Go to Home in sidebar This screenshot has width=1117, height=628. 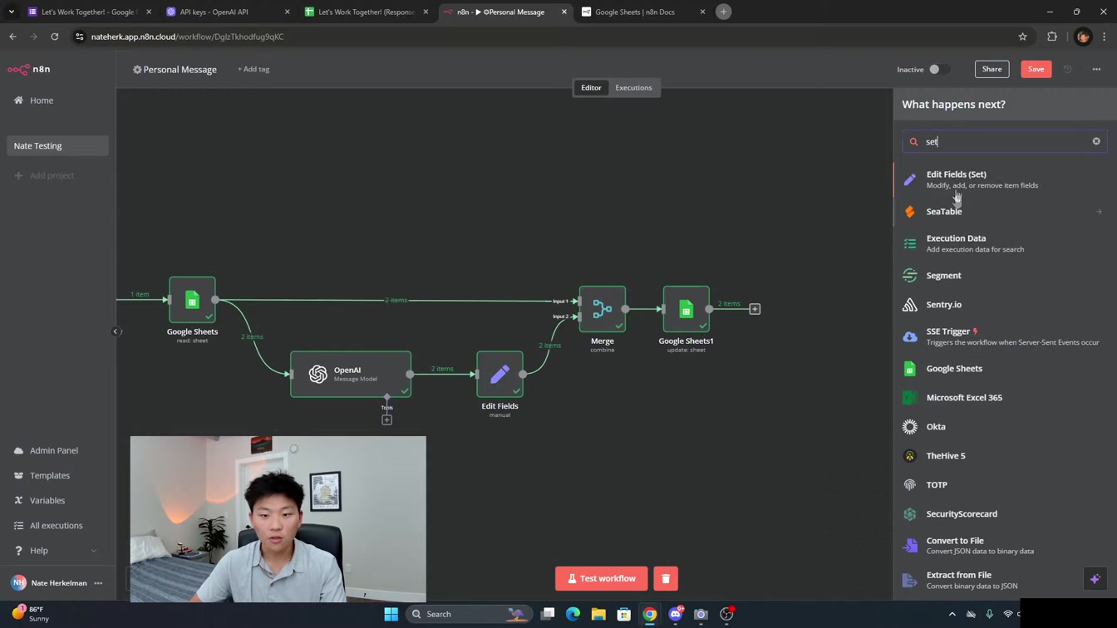tap(57, 101)
